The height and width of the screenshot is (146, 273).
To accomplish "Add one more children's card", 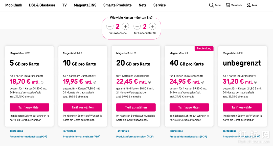I will [152, 26].
